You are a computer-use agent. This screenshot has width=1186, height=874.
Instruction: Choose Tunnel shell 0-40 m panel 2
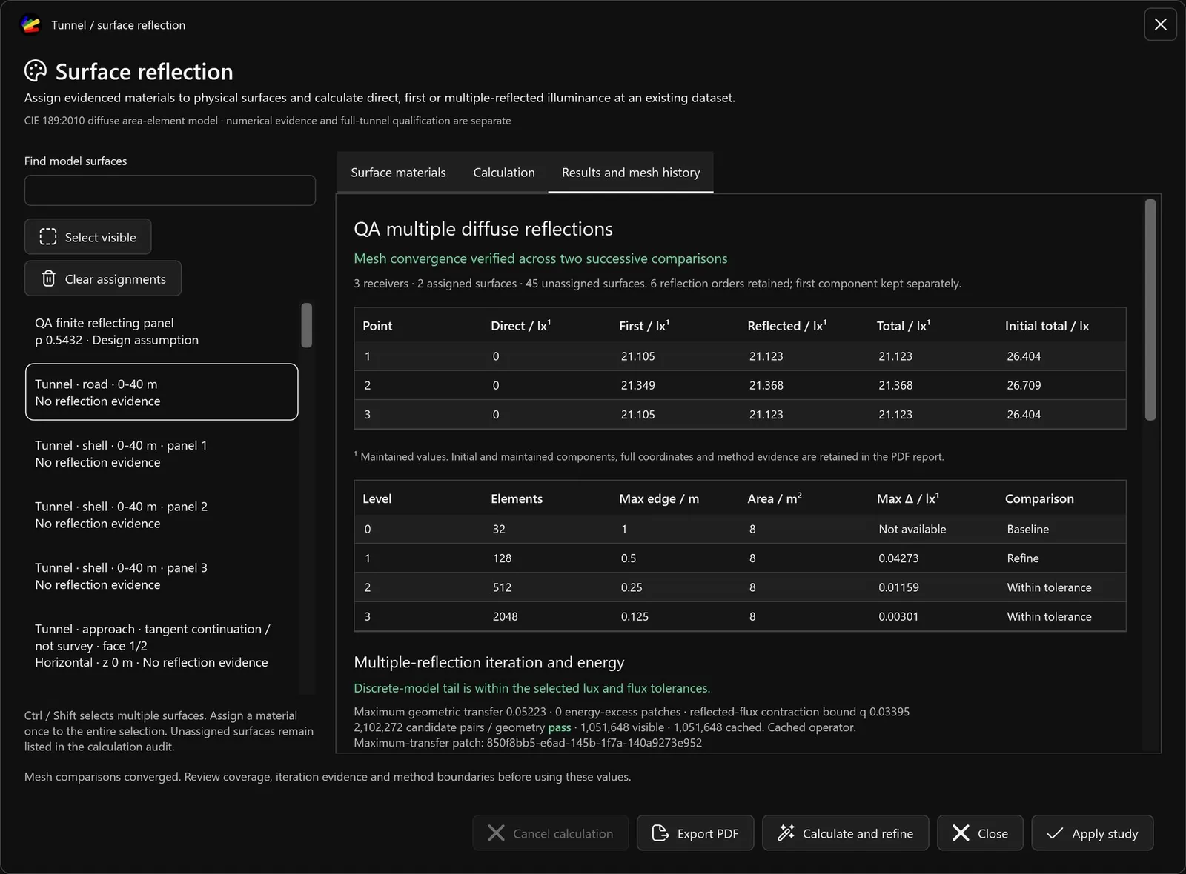click(162, 515)
